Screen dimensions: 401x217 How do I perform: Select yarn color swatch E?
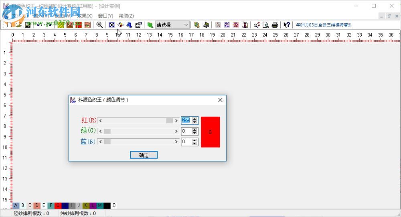[x=44, y=205]
